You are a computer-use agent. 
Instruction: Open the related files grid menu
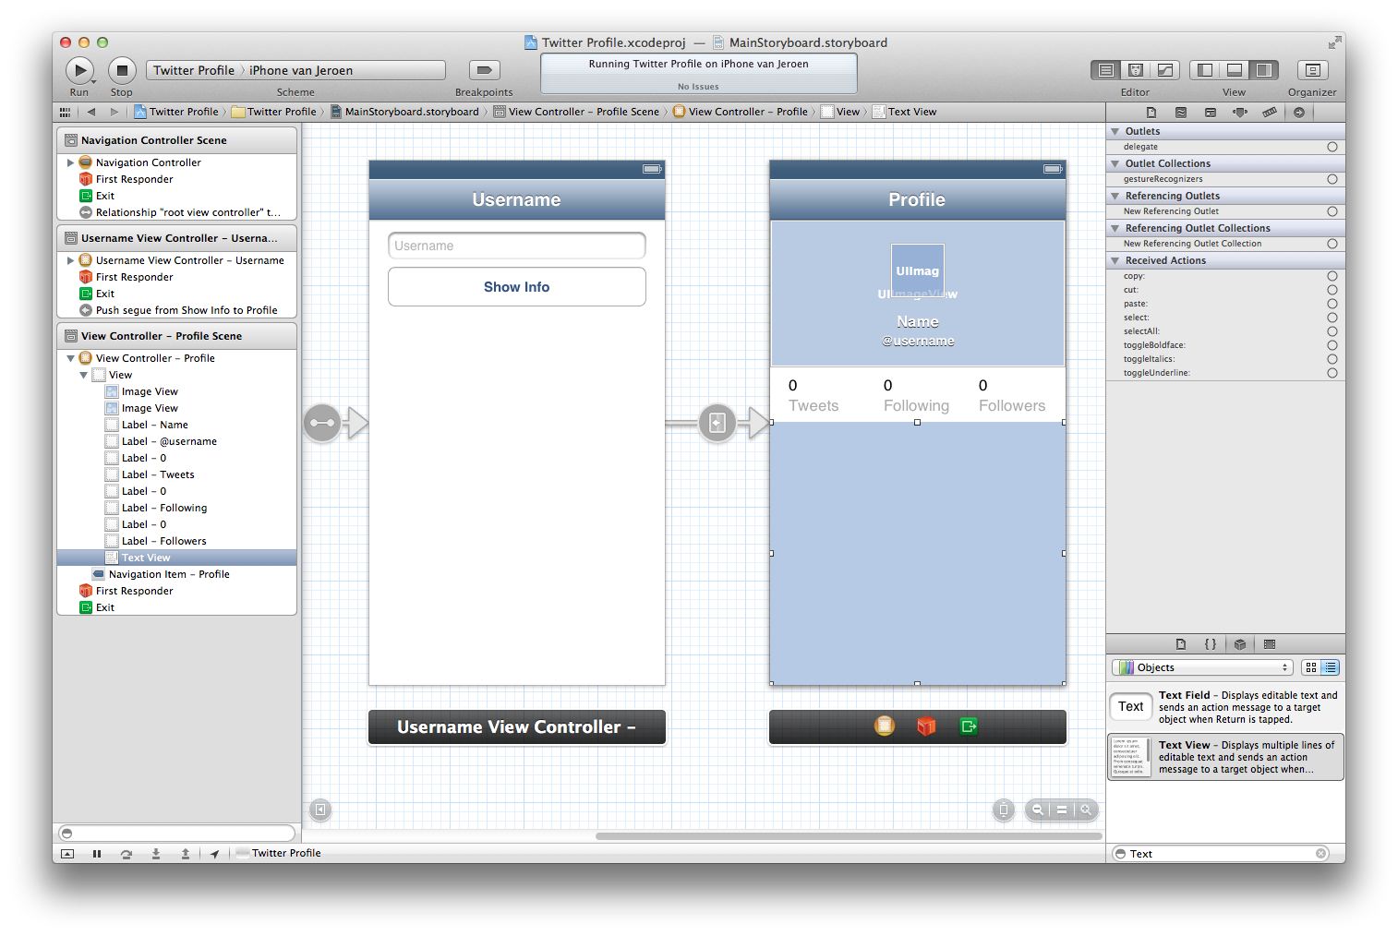click(x=65, y=112)
